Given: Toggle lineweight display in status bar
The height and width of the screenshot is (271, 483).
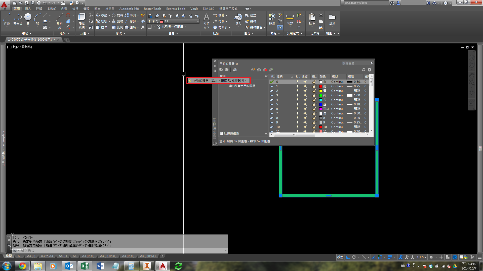Looking at the screenshot, I should (x=390, y=257).
